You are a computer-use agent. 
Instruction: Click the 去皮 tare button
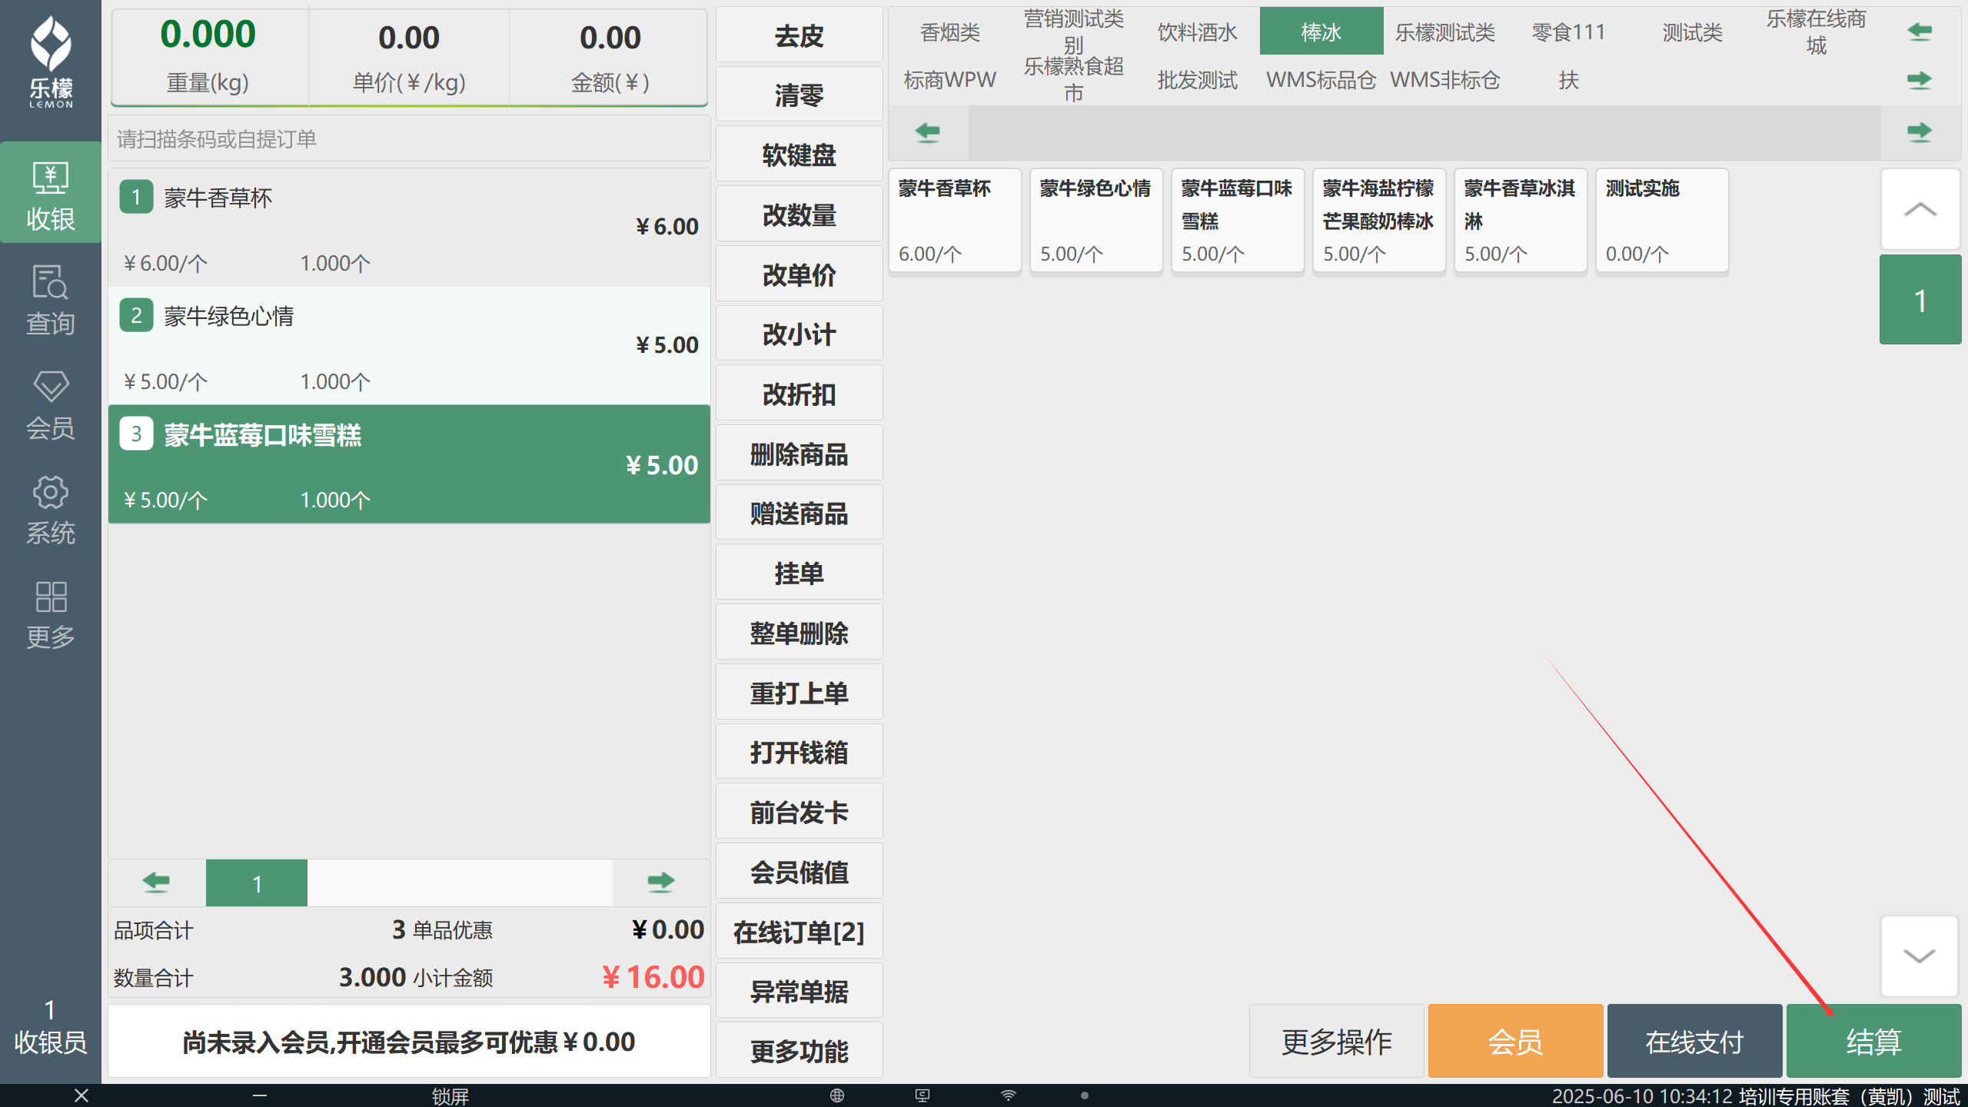pos(799,35)
